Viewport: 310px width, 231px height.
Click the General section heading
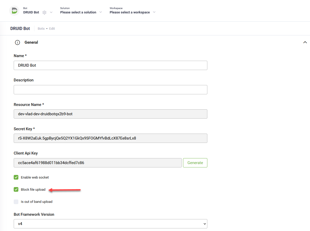(x=31, y=42)
